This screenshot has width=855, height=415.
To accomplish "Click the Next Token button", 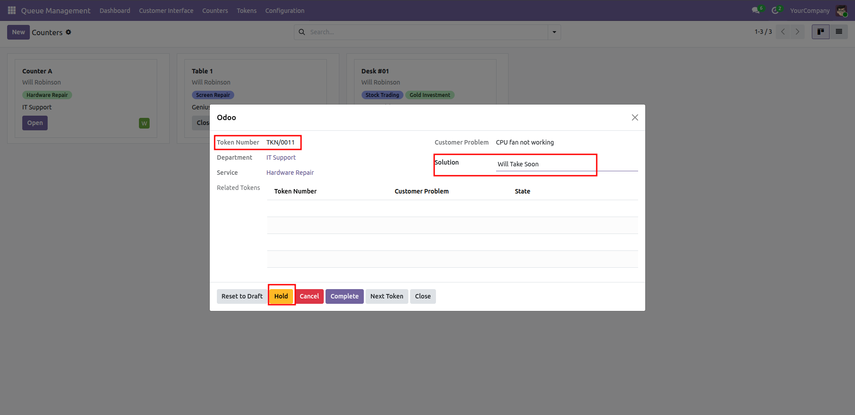I will point(387,296).
